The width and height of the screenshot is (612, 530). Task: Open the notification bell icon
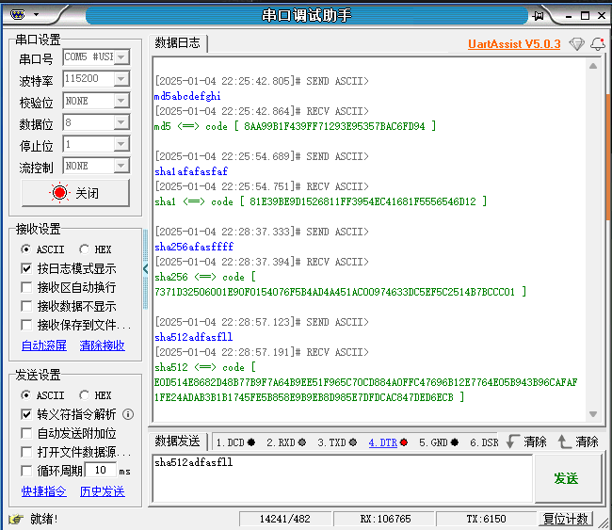point(598,43)
